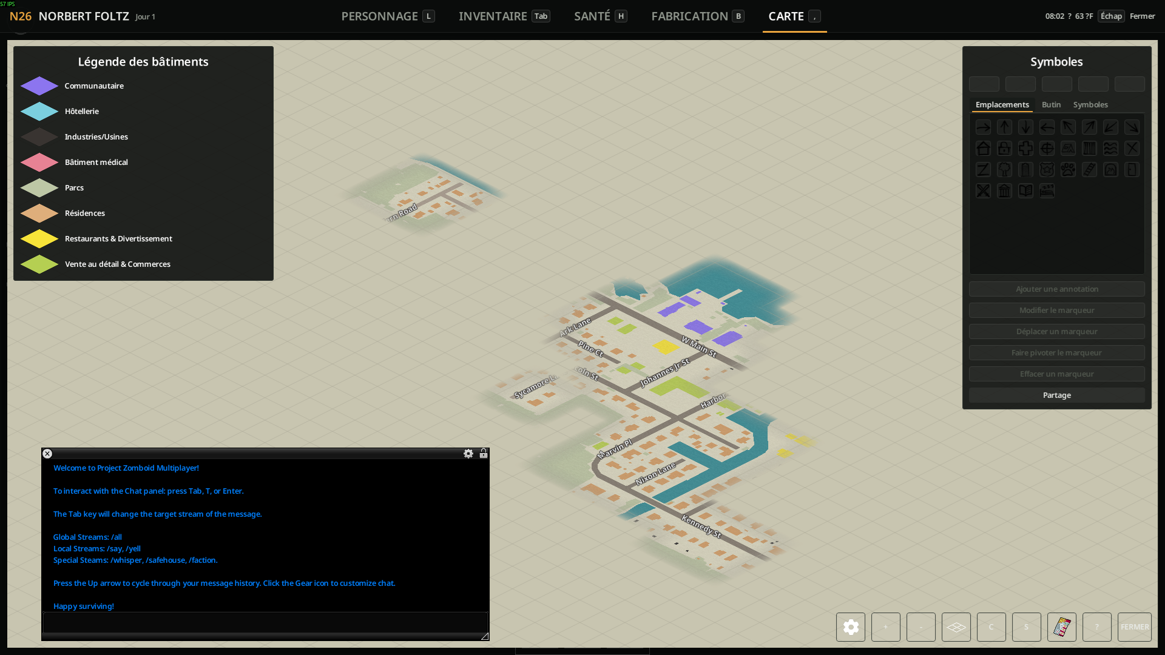Click the Partage button
This screenshot has width=1165, height=655.
point(1057,395)
